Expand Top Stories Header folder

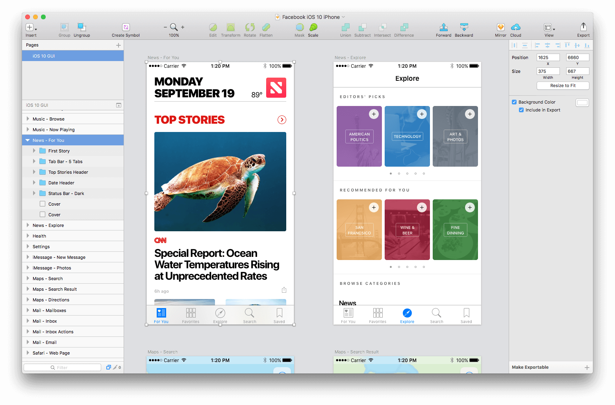tap(34, 172)
